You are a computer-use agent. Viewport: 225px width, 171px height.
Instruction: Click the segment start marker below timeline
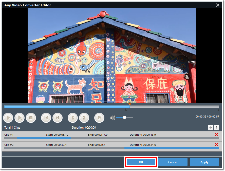click(126, 110)
